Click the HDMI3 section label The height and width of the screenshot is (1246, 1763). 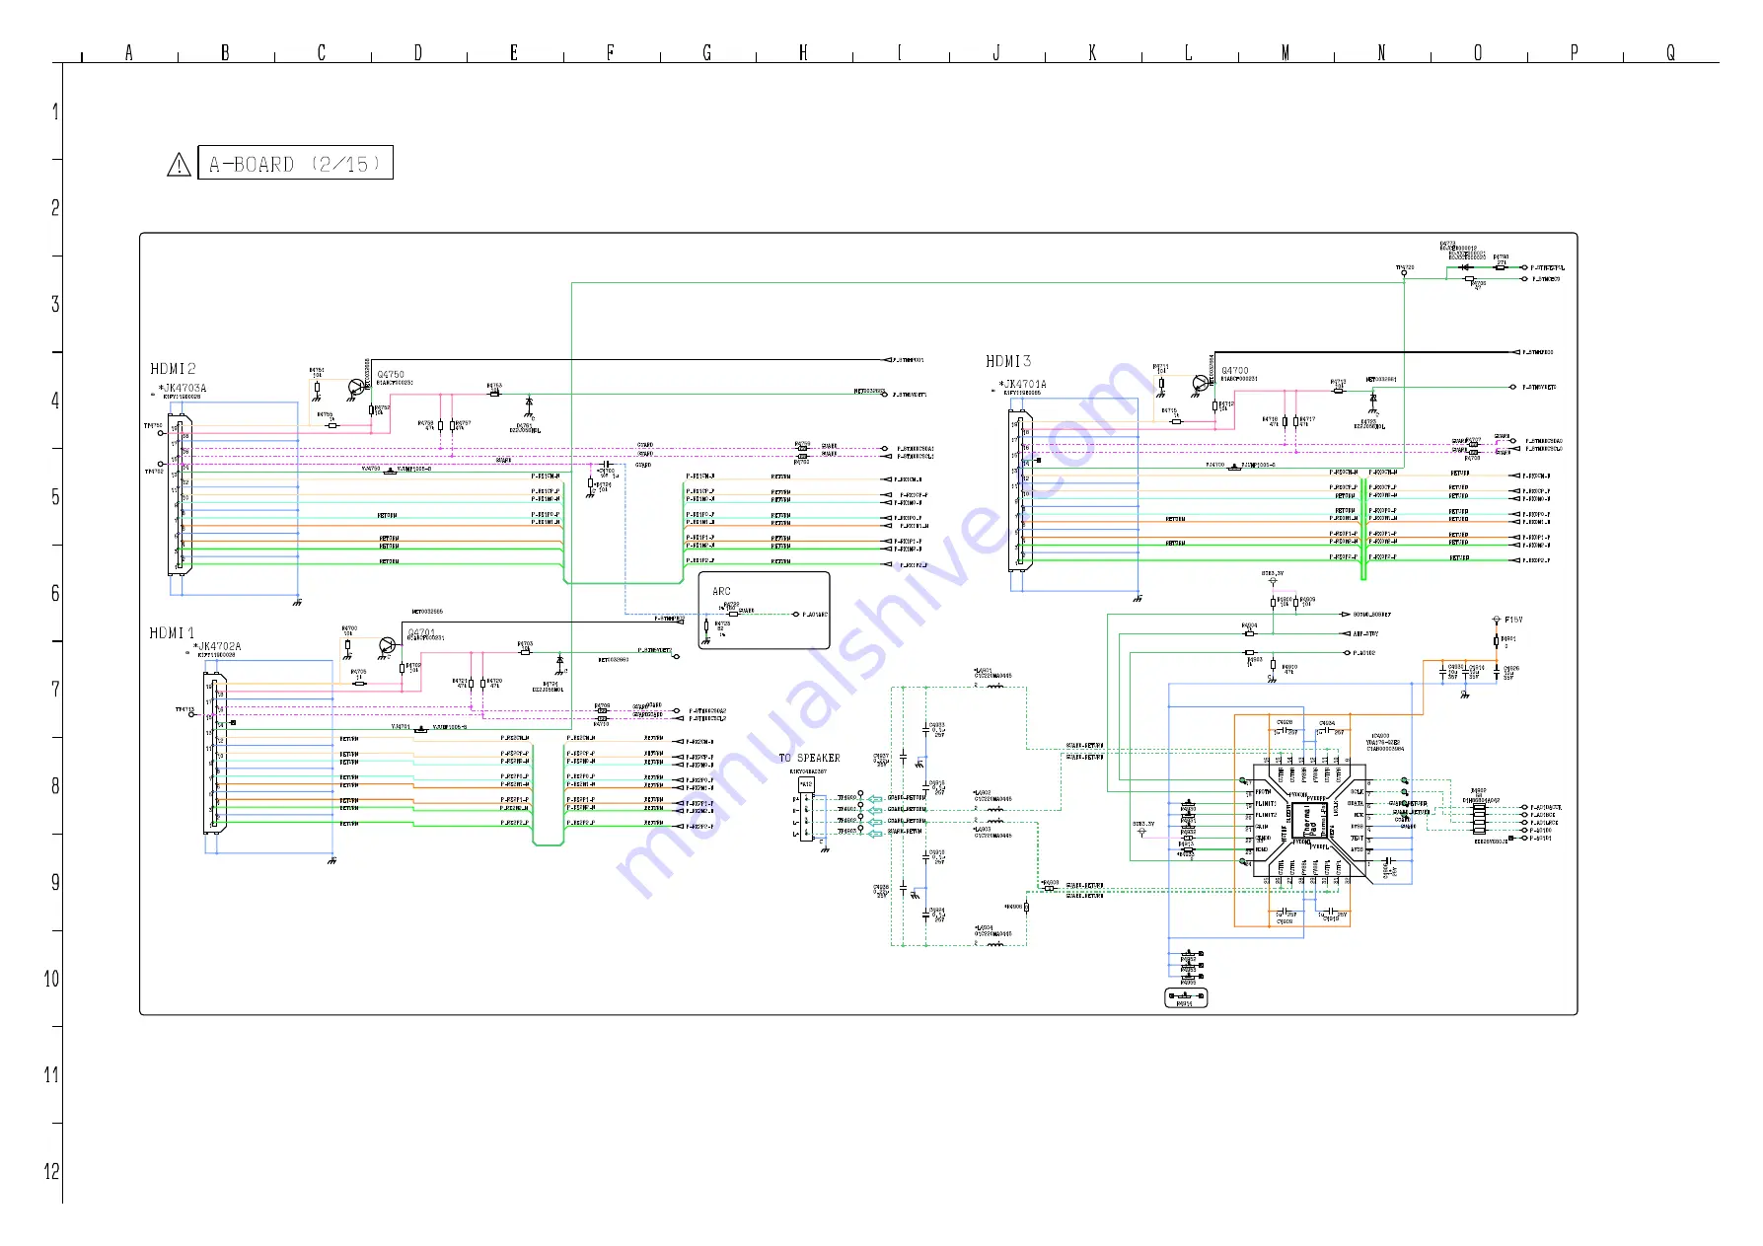click(x=1008, y=361)
